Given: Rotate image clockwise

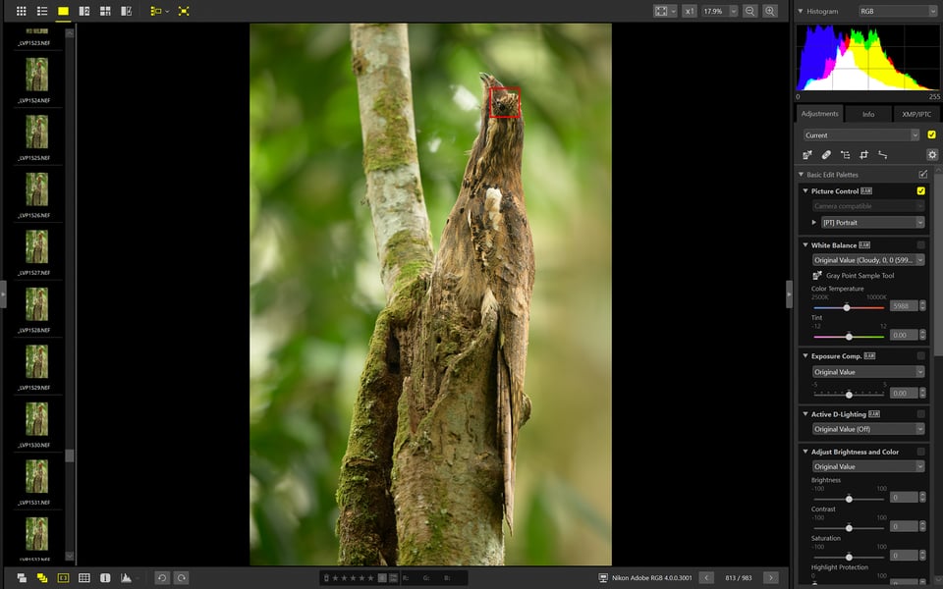Looking at the screenshot, I should point(181,577).
